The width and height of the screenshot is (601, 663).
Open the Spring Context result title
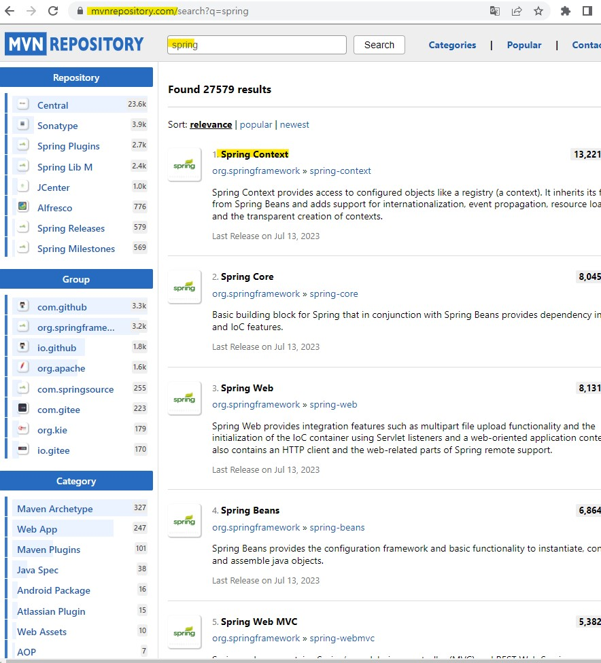click(x=254, y=154)
